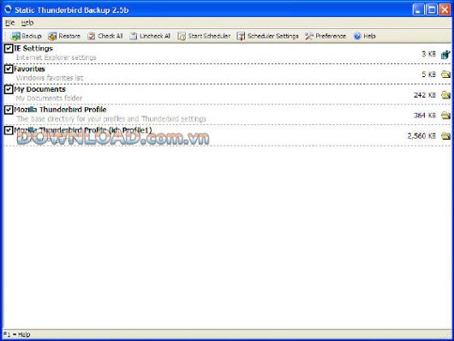
Task: Uncheck the Mozilla Thunderbird Profile checkbox
Action: pyautogui.click(x=9, y=110)
